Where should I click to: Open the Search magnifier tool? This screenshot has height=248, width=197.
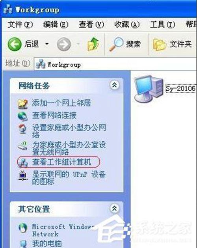point(116,44)
